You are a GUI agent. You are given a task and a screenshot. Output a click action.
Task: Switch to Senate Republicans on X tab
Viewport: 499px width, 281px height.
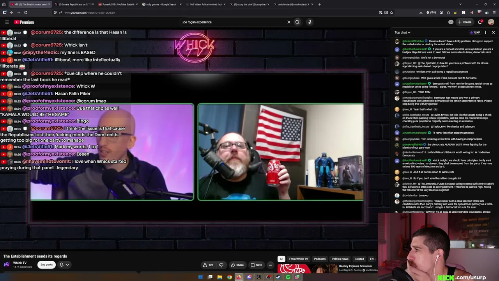74,4
